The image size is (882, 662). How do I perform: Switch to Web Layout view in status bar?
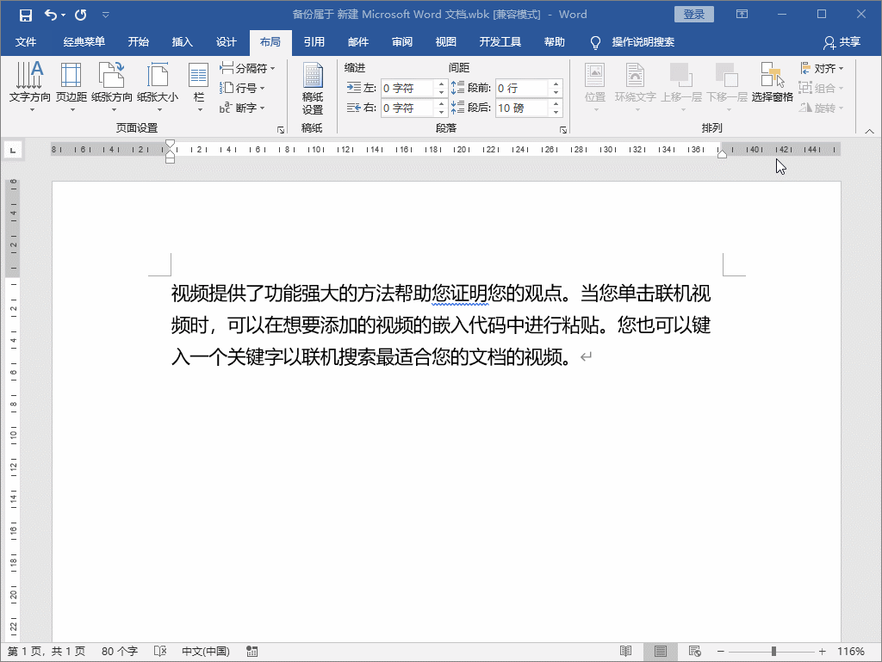pos(694,652)
